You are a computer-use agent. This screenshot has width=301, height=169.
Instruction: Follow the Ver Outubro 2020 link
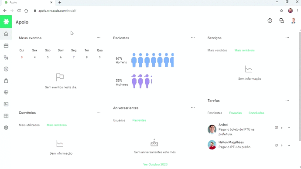[x=155, y=164]
